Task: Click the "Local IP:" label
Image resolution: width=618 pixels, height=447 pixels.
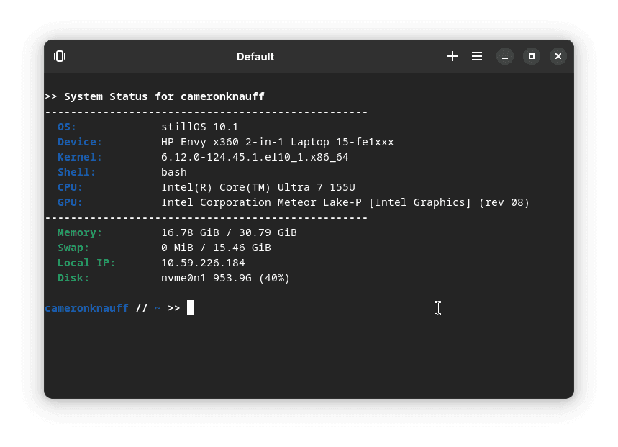Action: tap(86, 263)
